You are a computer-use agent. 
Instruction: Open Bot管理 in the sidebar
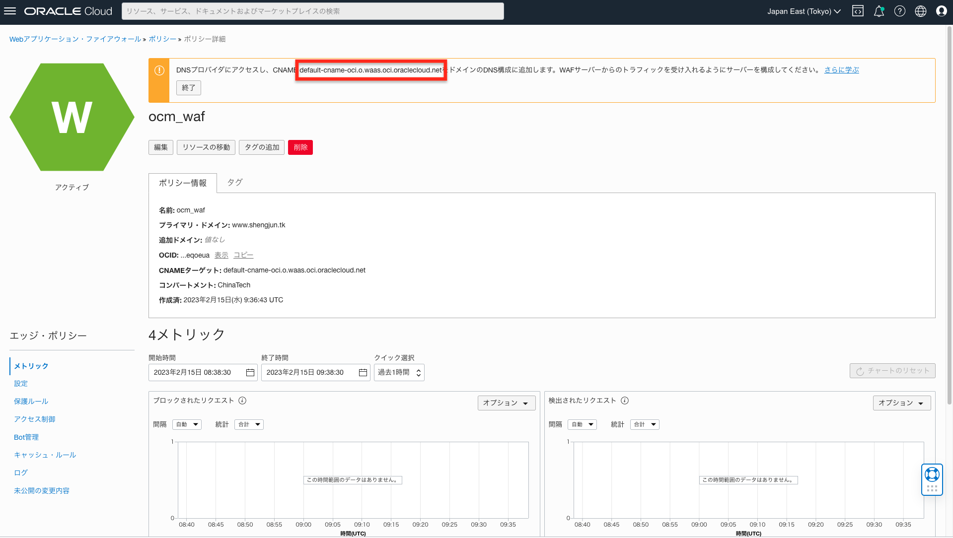(26, 437)
